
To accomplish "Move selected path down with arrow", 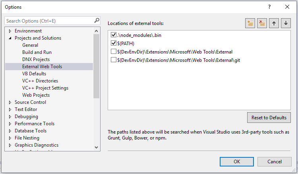I will 286,23.
